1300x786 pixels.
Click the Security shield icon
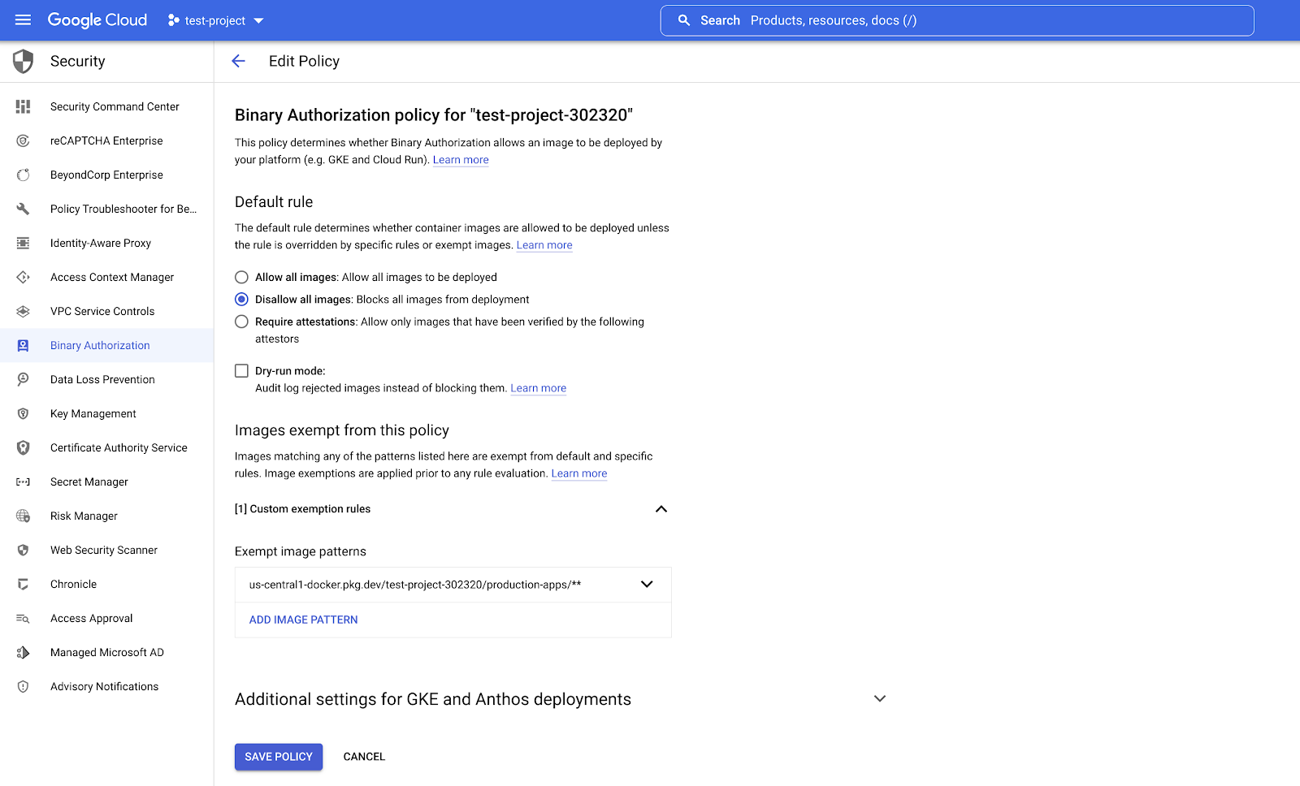(x=24, y=61)
